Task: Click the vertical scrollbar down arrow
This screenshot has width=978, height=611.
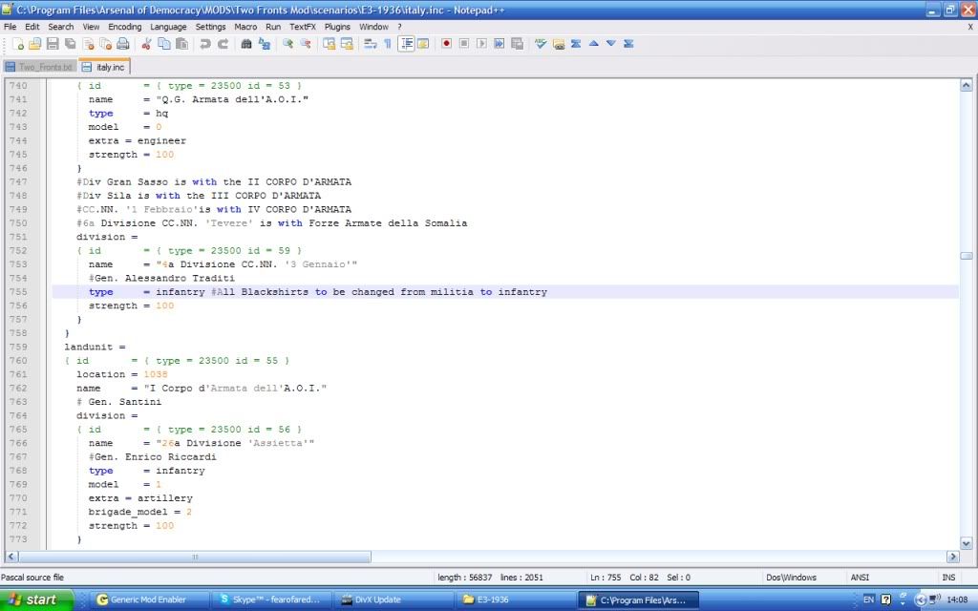Action: (967, 543)
